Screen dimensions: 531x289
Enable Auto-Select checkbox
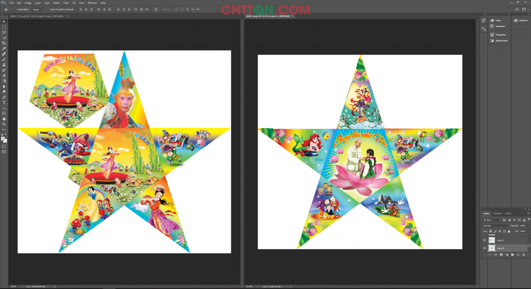coord(15,9)
